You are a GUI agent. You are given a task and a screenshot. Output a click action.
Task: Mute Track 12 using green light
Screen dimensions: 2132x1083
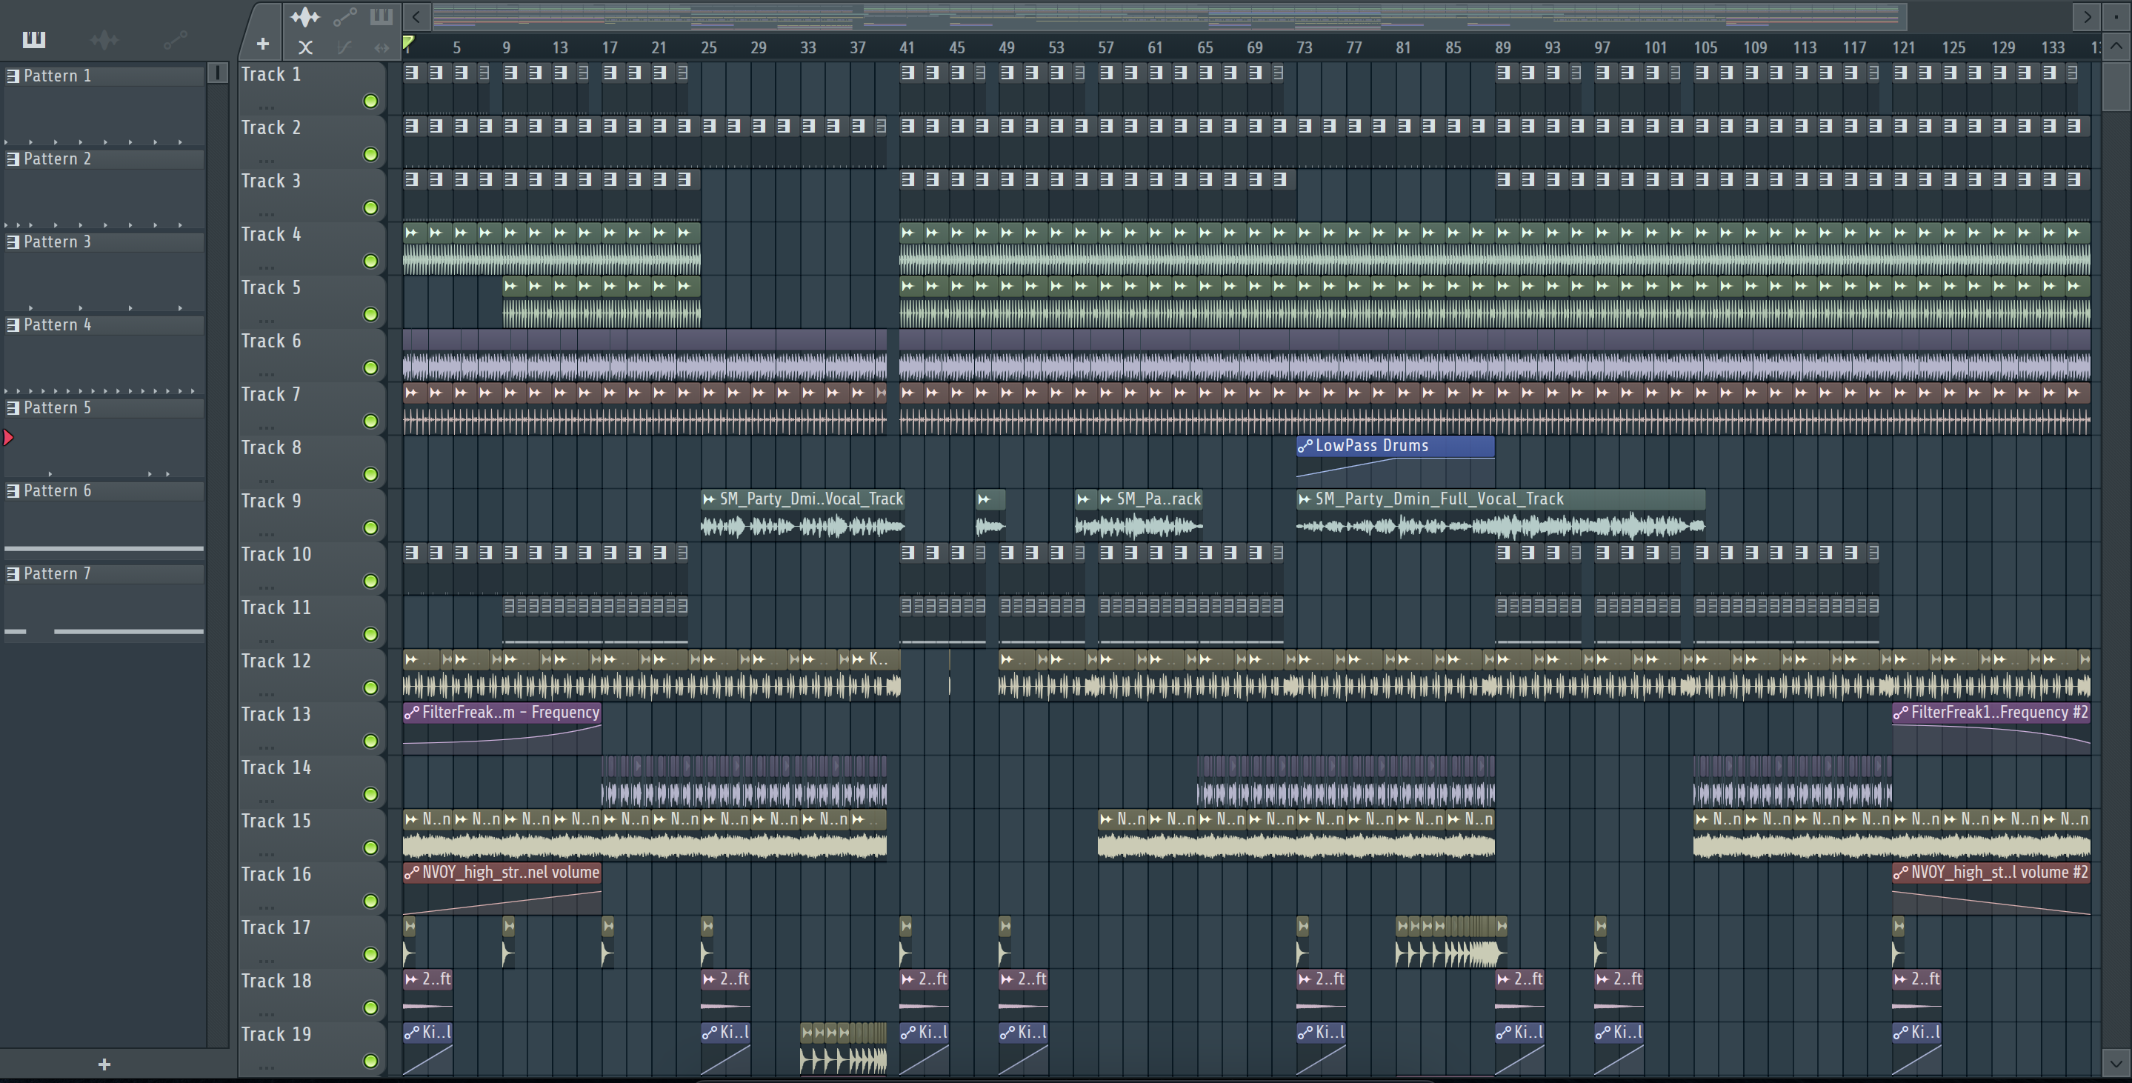(x=371, y=687)
